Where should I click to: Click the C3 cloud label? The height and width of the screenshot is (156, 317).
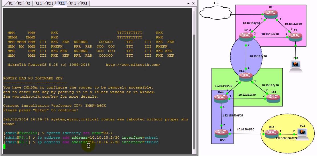tap(216, 3)
